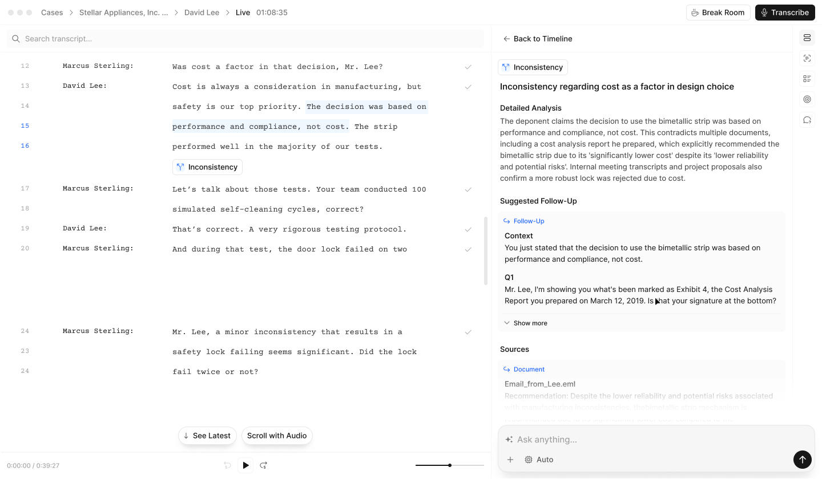Click the Sources heading
The height and width of the screenshot is (479, 822).
(514, 350)
